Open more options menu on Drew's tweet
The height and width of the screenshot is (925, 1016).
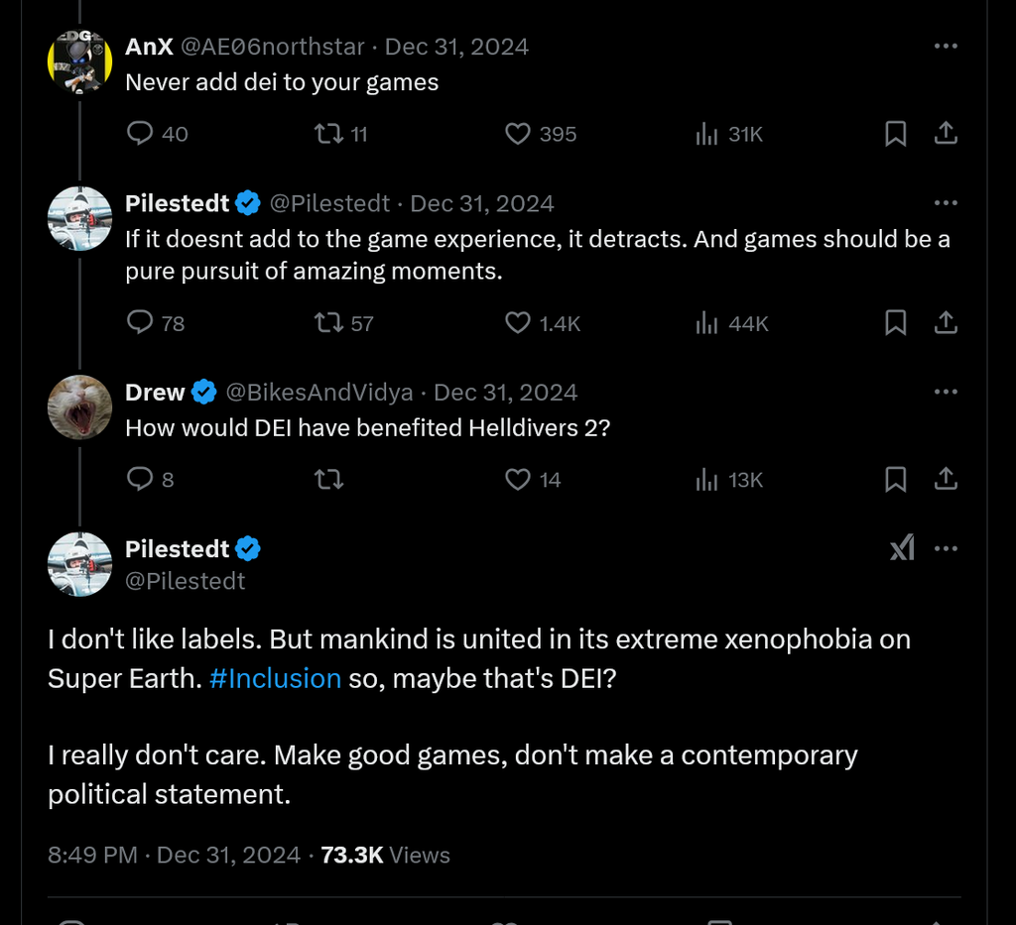pyautogui.click(x=947, y=392)
